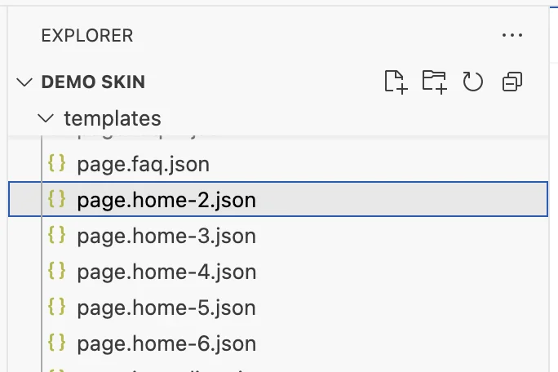Click the JSON icon beside page.faq.json

point(57,164)
